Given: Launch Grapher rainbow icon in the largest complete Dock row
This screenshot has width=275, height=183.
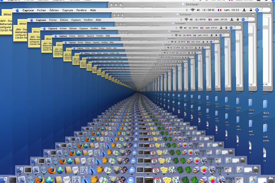Looking at the screenshot, I should coord(204,170).
